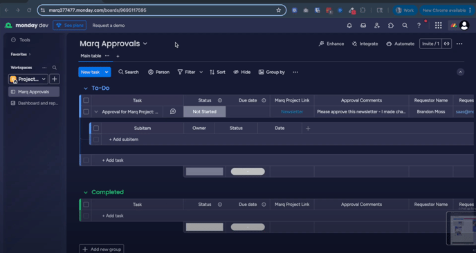This screenshot has height=253, width=476.
Task: Open the Workspaces three-dot options
Action: click(x=44, y=68)
